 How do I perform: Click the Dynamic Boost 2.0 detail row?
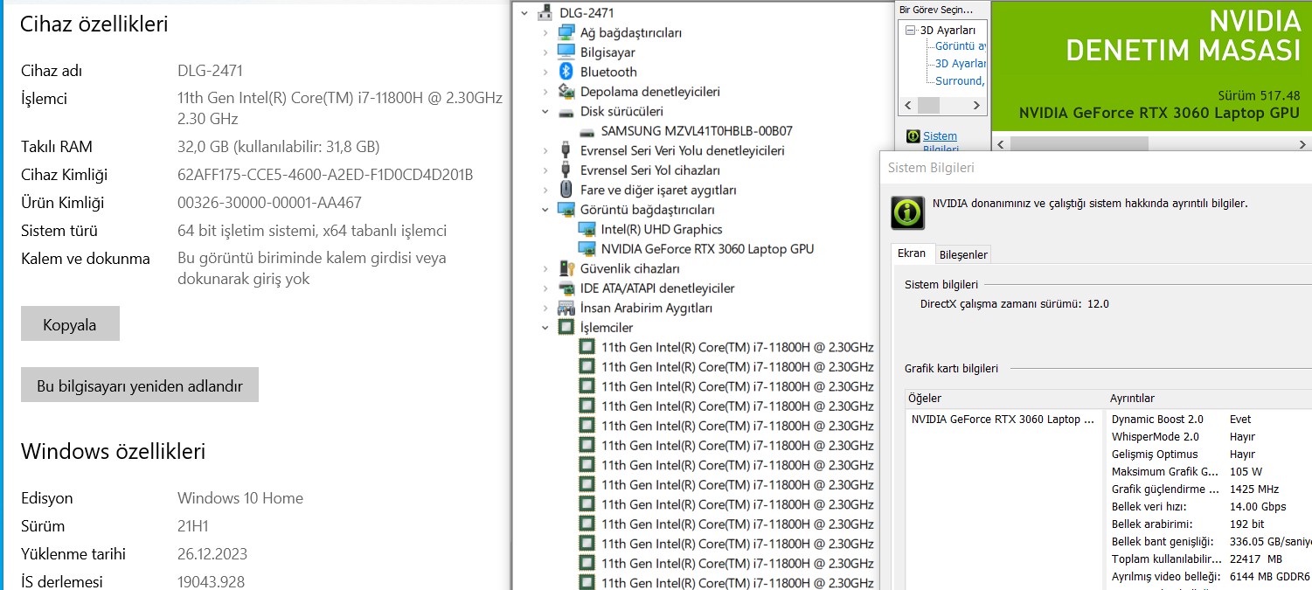click(1210, 419)
